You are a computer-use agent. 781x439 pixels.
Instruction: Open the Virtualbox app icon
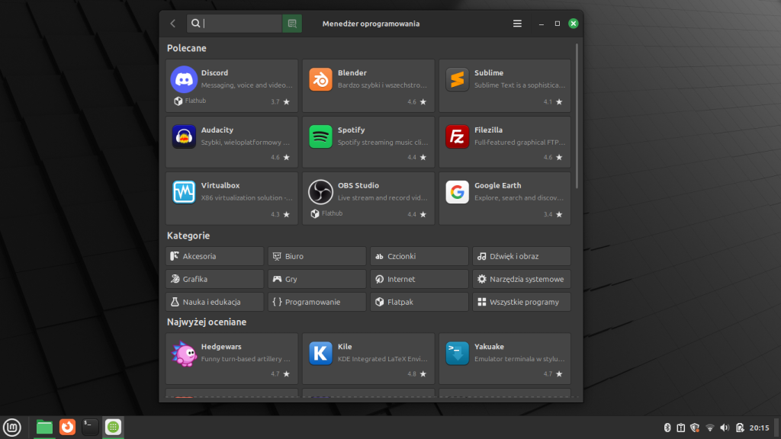[x=184, y=191]
